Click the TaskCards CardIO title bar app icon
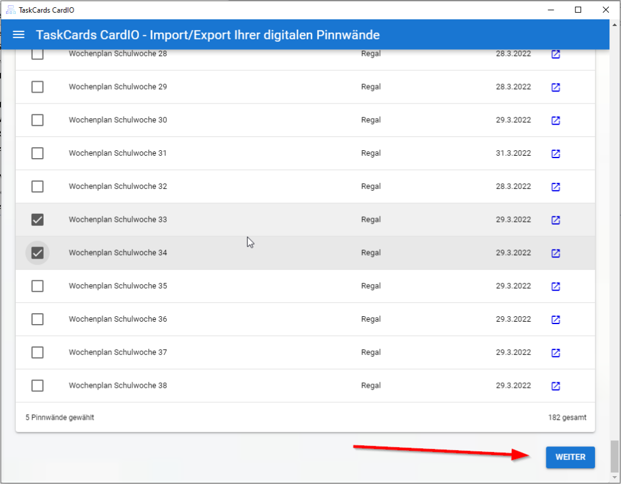 point(11,10)
